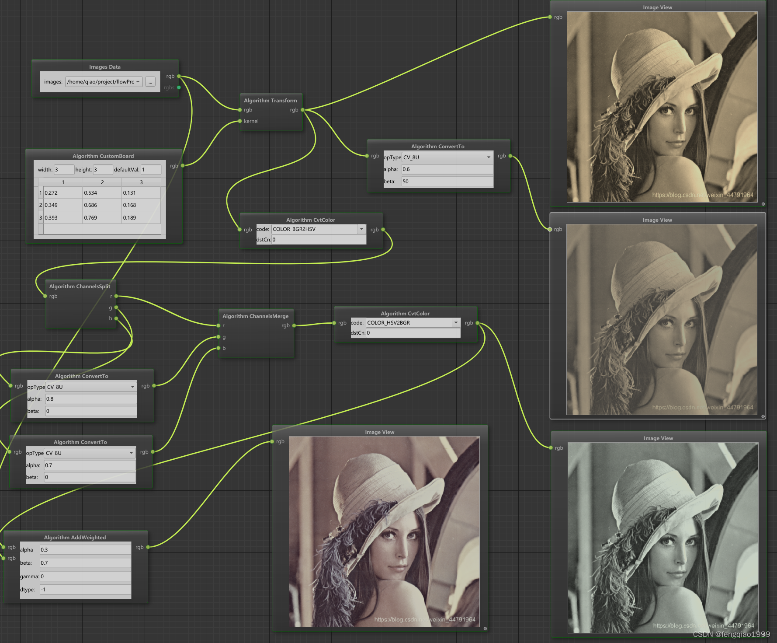The height and width of the screenshot is (643, 777).
Task: Click rgb output port of ConvertTo with alpha 0.6
Action: pos(510,156)
